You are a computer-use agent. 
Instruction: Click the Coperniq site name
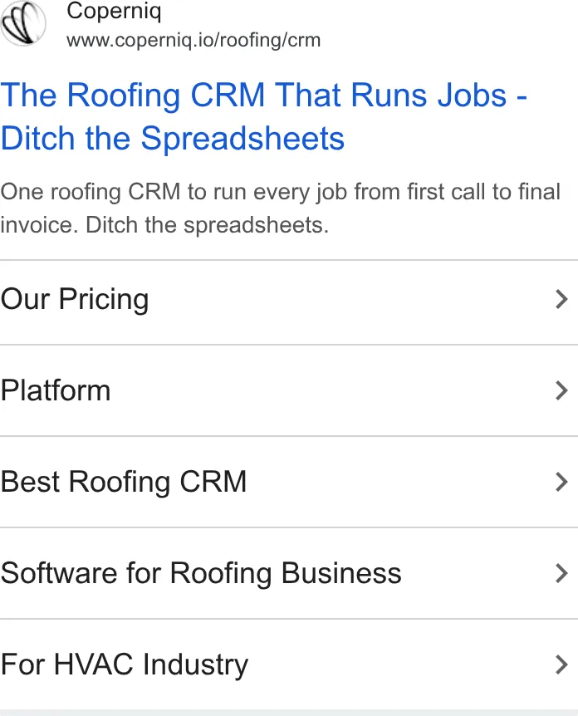coord(114,11)
